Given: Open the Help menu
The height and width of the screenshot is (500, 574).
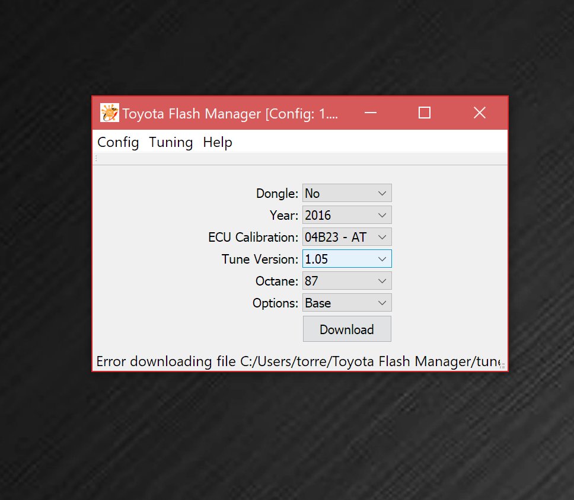Looking at the screenshot, I should tap(218, 142).
